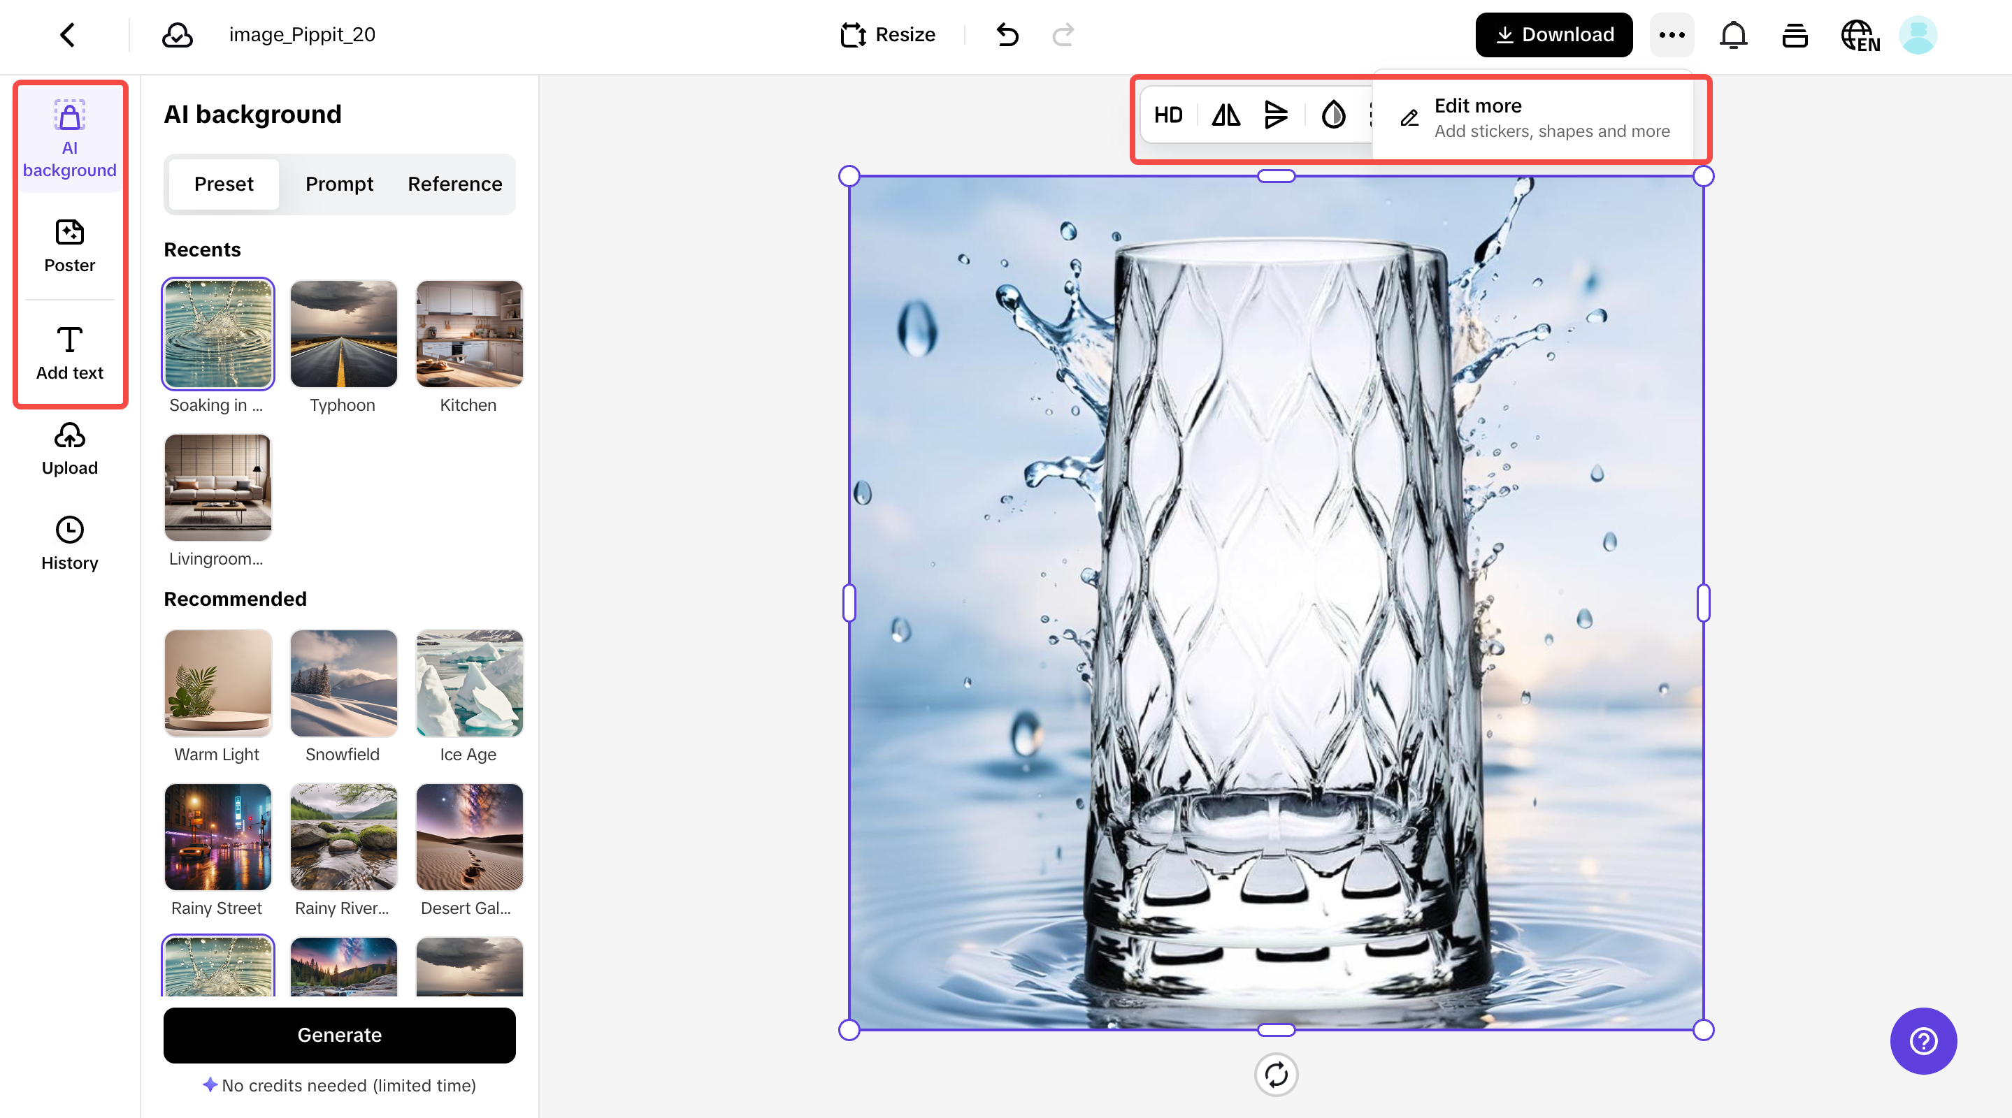Screen dimensions: 2012x1118
Task: Click the regenerate icon below the canvas
Action: point(1277,1075)
